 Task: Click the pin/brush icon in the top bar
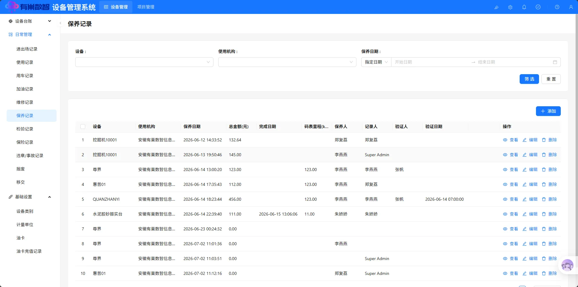pyautogui.click(x=496, y=7)
